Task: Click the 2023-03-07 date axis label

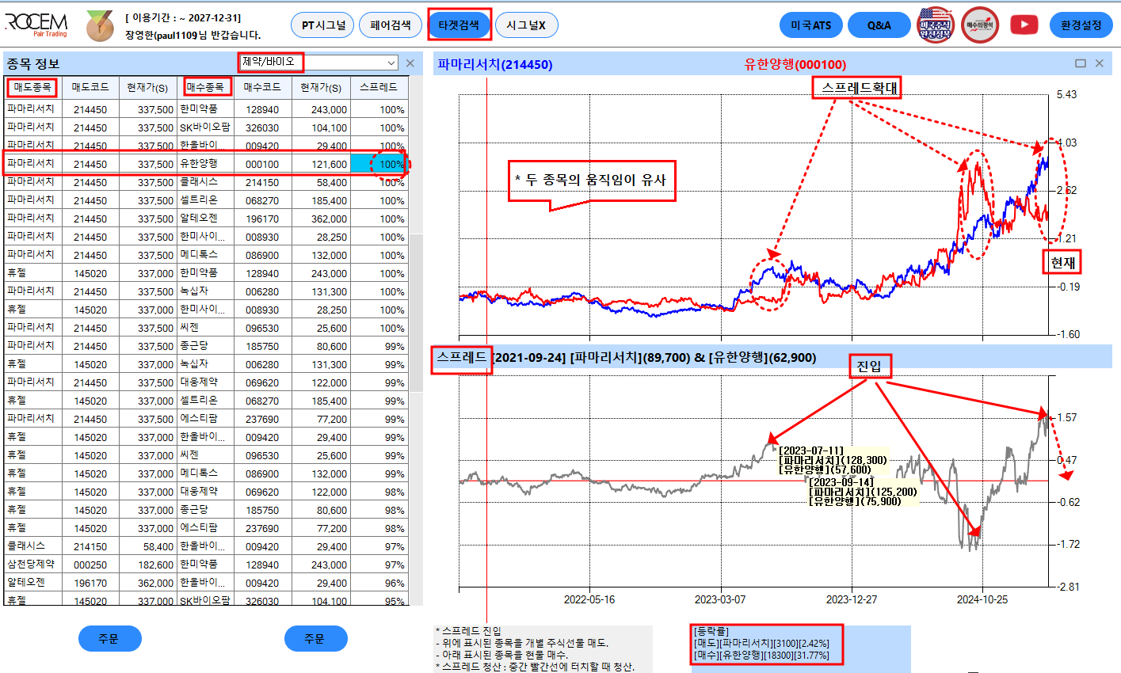Action: pyautogui.click(x=720, y=599)
